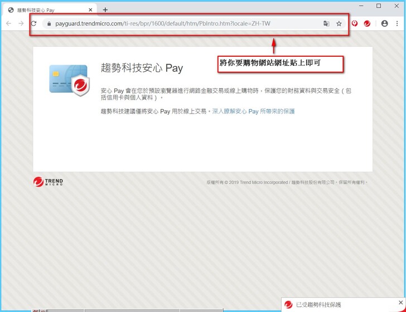This screenshot has width=406, height=312.
Task: Click the browser back arrow
Action: coord(8,23)
